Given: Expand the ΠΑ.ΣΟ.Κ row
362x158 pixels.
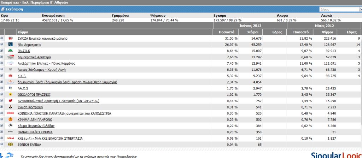Looking at the screenshot, I should tap(2, 51).
